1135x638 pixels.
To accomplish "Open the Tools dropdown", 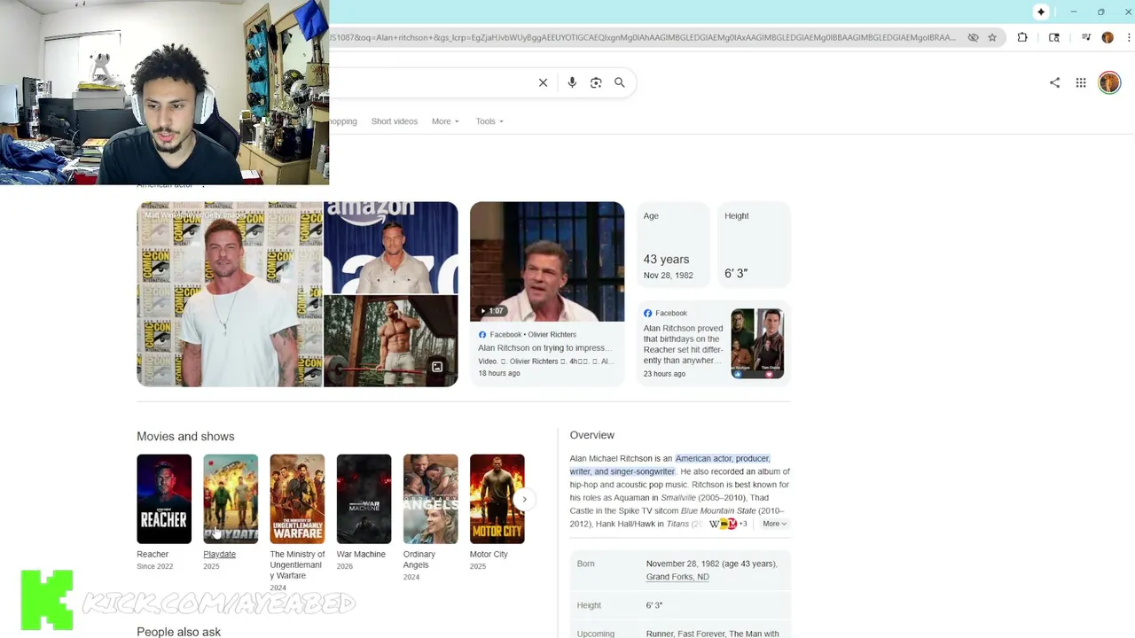I will tap(489, 121).
